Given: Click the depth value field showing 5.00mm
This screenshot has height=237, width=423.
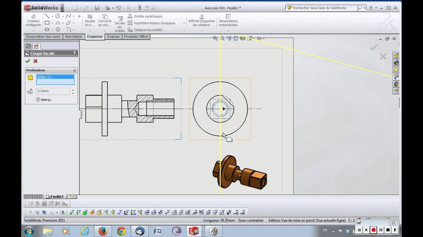Looking at the screenshot, I should (53, 91).
